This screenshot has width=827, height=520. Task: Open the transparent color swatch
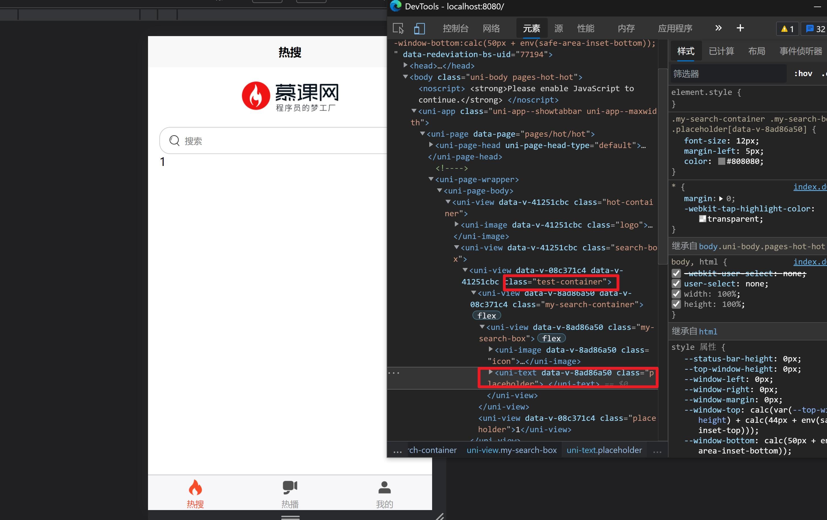pos(702,219)
